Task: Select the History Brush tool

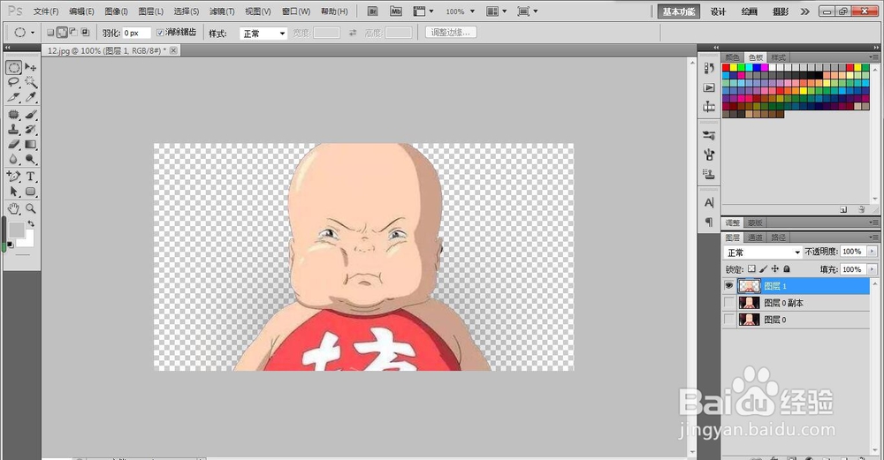Action: pyautogui.click(x=30, y=129)
